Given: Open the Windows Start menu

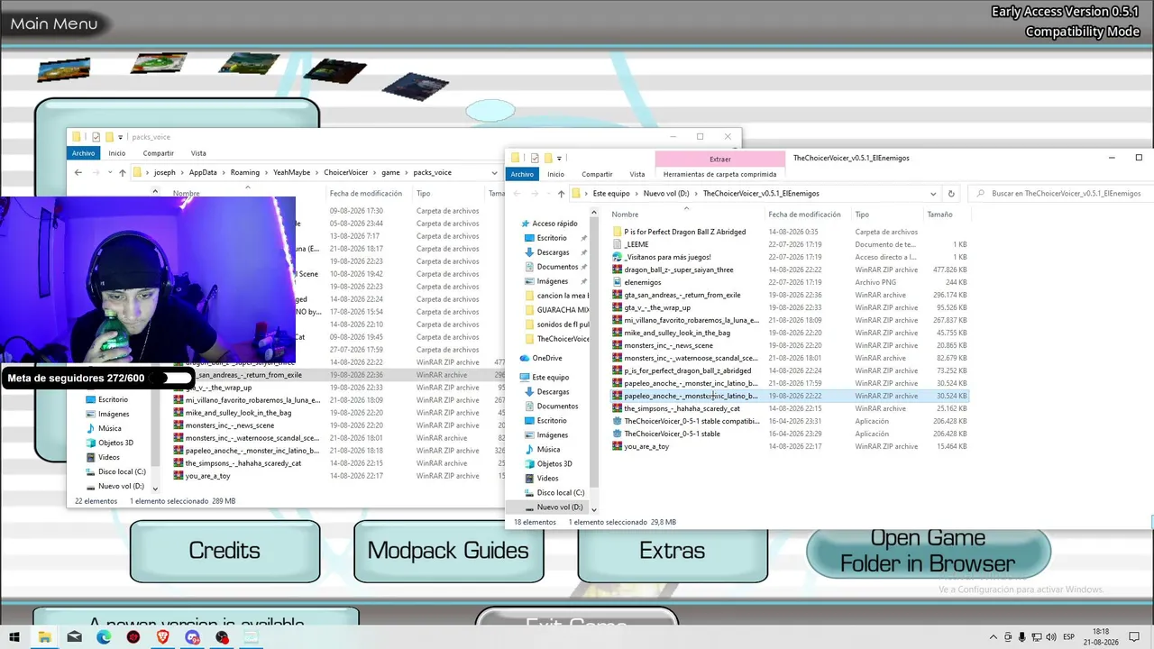Looking at the screenshot, I should point(15,637).
